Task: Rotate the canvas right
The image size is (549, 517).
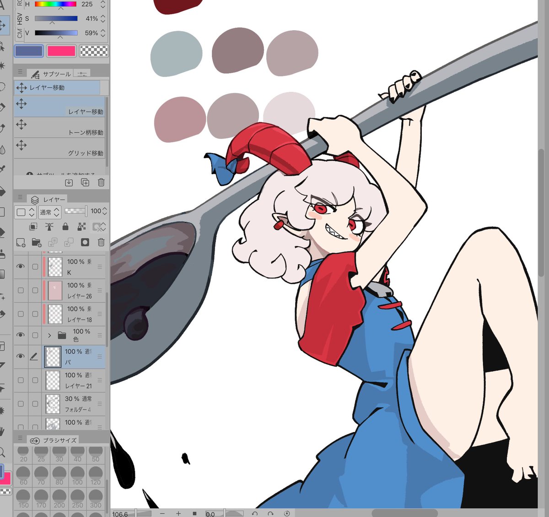Action: click(271, 513)
